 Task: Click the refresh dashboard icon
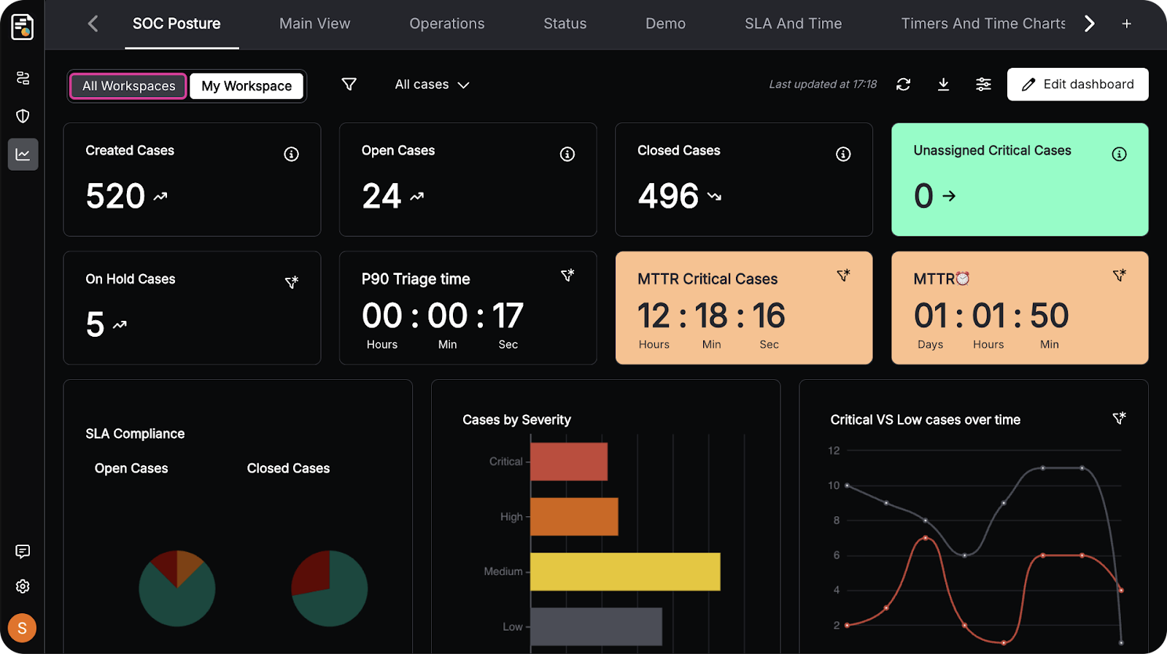[x=903, y=85]
